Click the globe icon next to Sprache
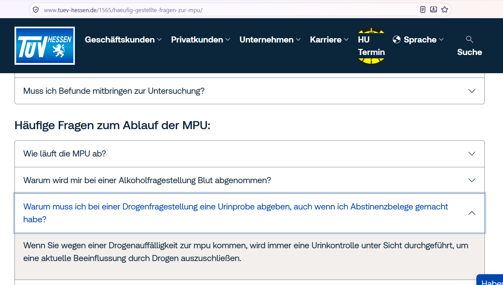Screen dimensions: 503x285 [x=397, y=40]
